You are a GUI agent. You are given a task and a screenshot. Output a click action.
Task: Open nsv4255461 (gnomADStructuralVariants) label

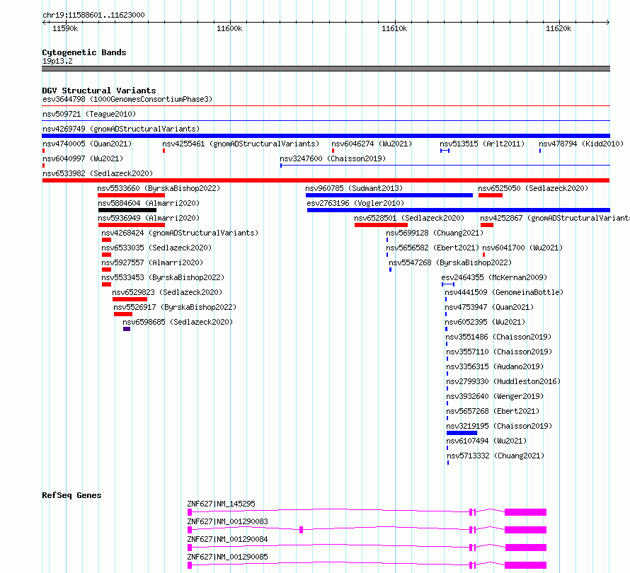point(241,144)
